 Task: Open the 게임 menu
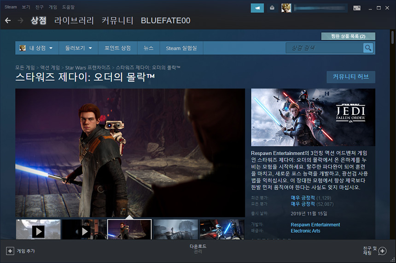pyautogui.click(x=53, y=7)
